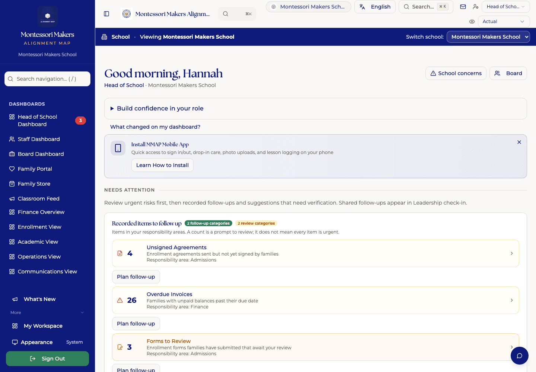
Task: Go to Staff Dashboard
Action: coord(47,139)
